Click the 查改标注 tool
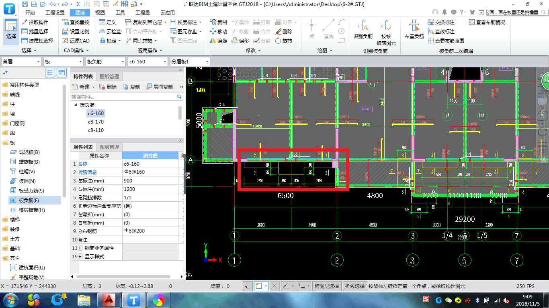549x308 pixels. tap(441, 31)
